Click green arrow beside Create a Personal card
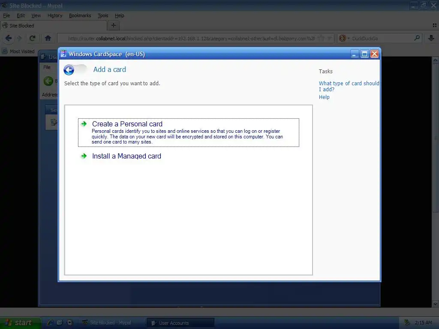This screenshot has height=329, width=439. [x=84, y=124]
